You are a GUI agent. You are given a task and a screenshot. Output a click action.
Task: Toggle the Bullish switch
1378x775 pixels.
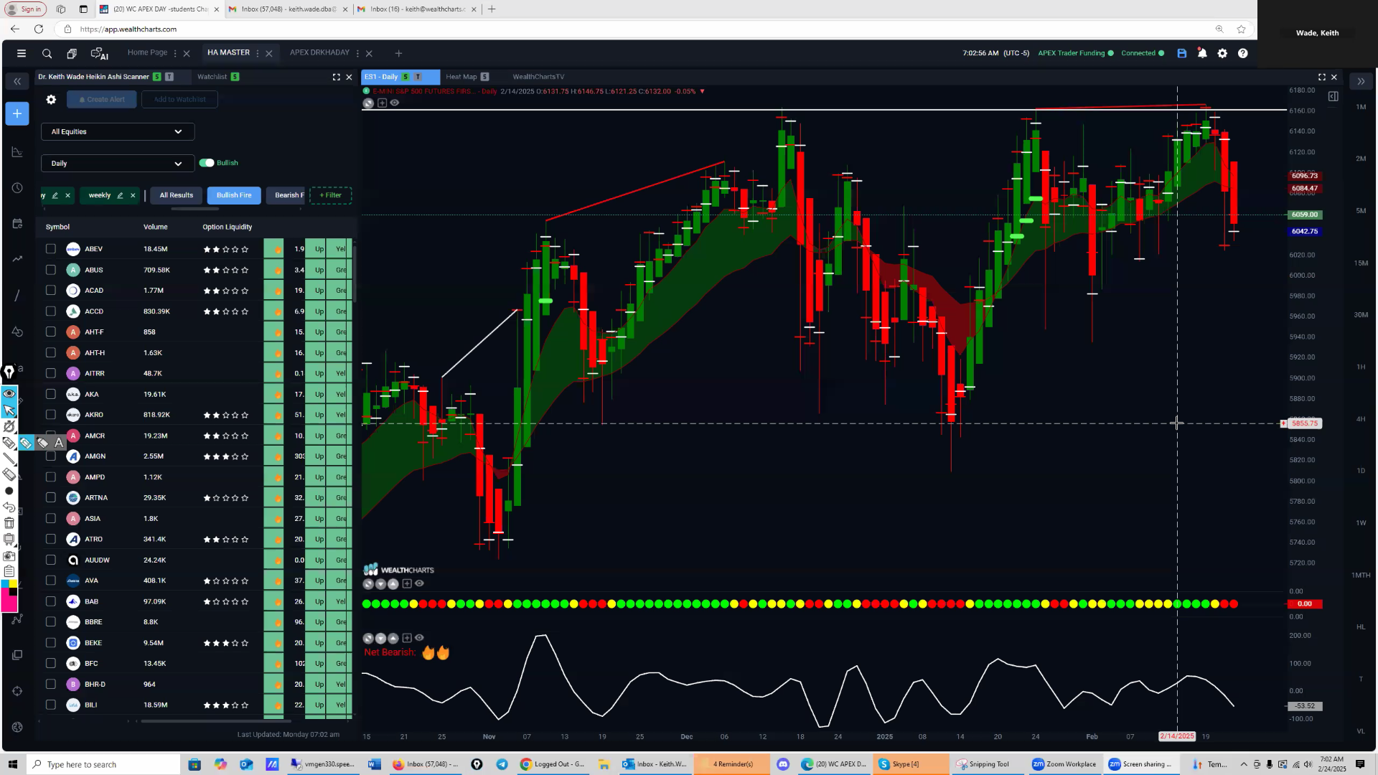207,163
